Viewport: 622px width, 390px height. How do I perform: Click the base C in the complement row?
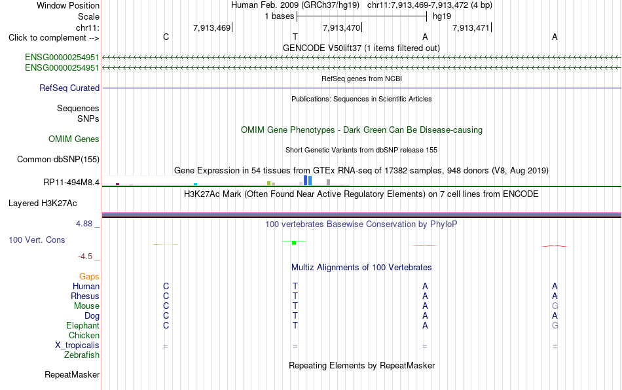pos(166,37)
